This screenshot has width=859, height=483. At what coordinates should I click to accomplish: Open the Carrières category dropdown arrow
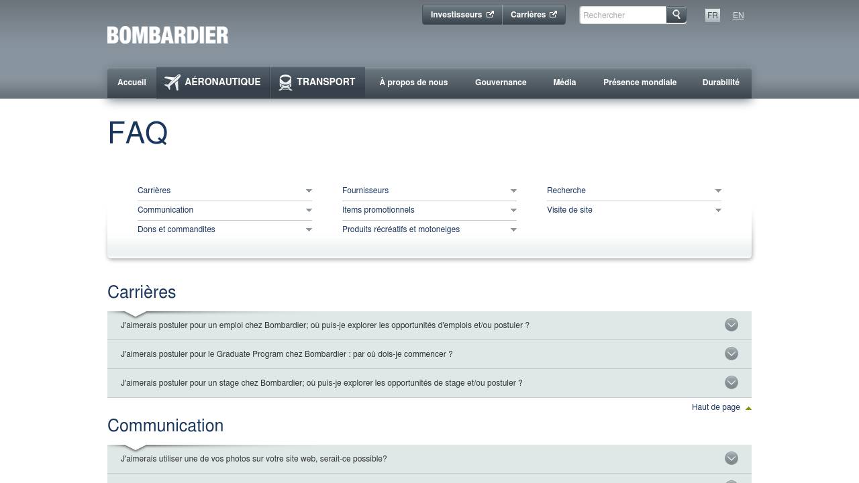pyautogui.click(x=309, y=191)
